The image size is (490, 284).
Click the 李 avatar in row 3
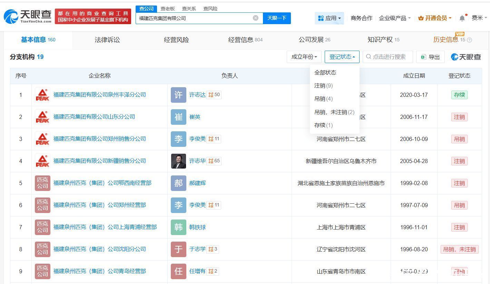coord(178,139)
